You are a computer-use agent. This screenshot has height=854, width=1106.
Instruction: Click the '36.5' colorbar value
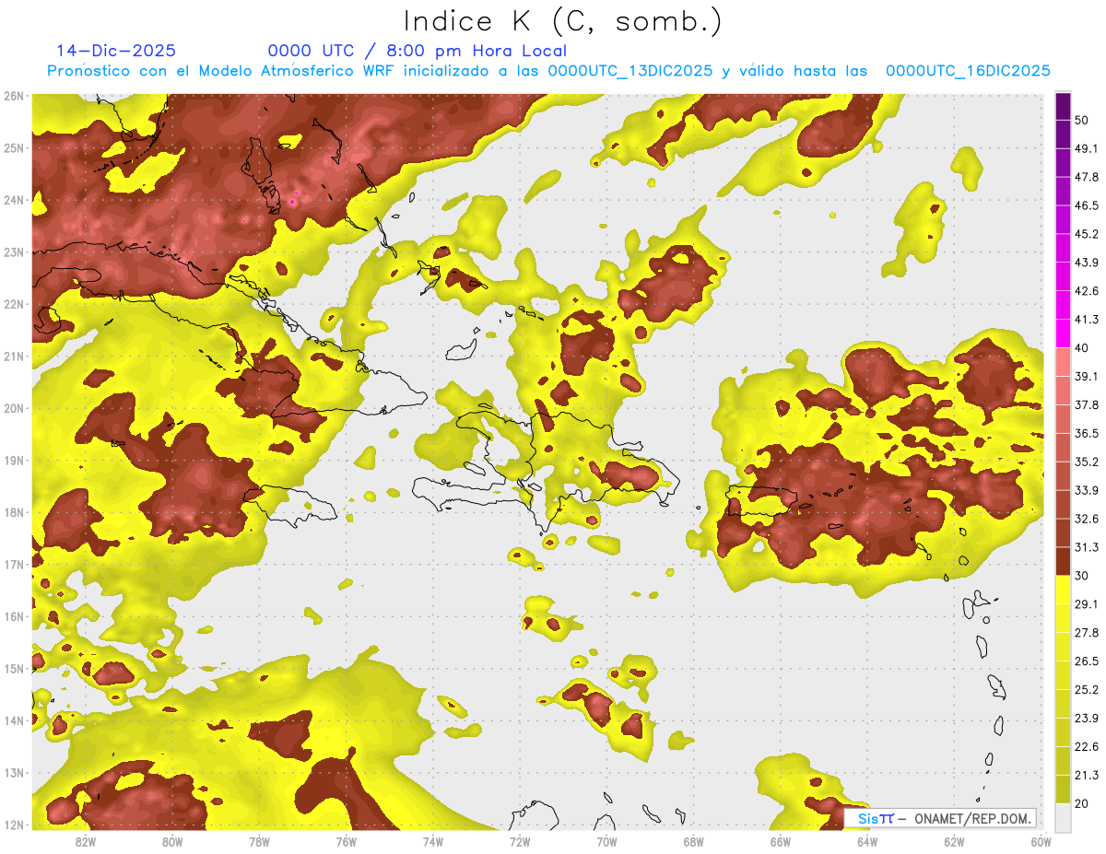(1087, 434)
